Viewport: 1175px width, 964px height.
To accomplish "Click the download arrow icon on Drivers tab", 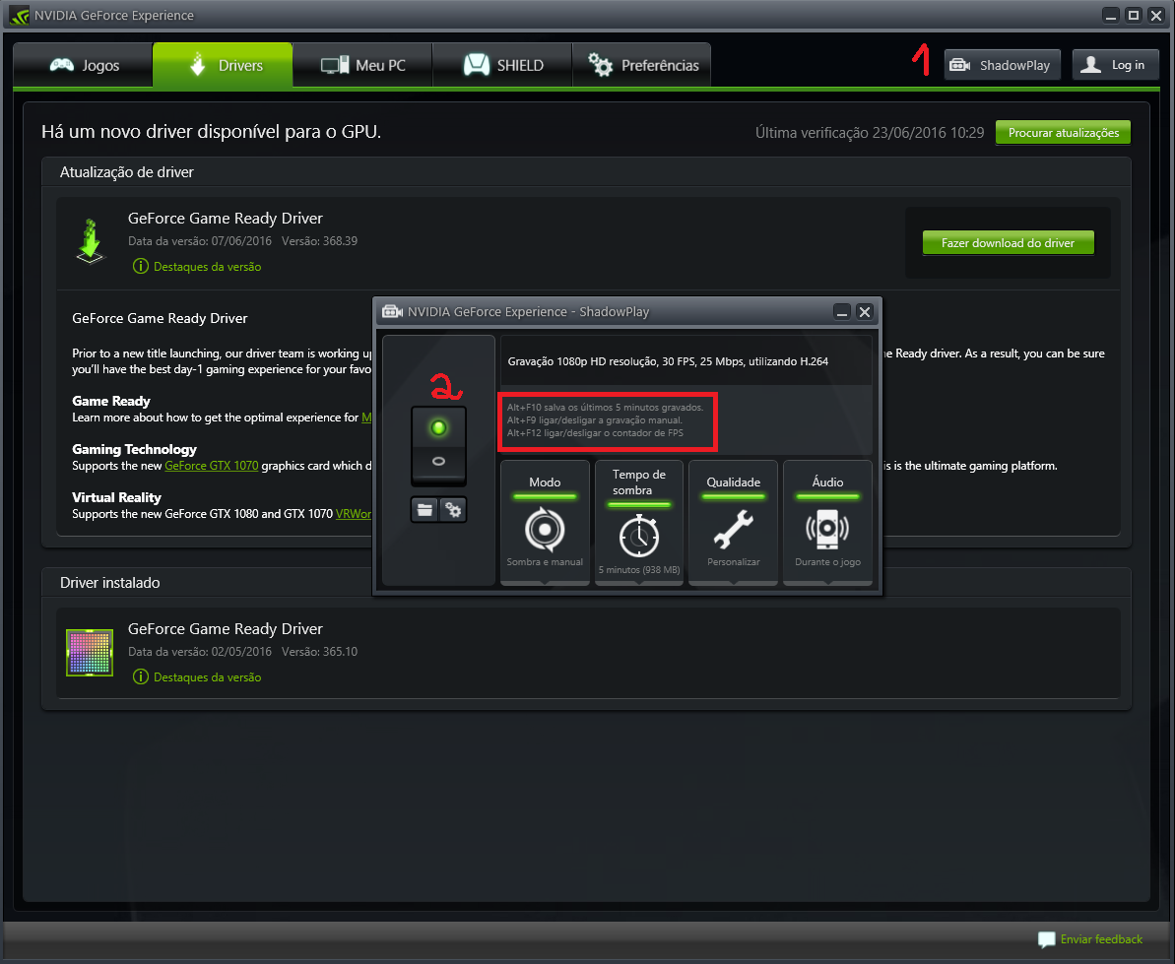I will point(197,64).
